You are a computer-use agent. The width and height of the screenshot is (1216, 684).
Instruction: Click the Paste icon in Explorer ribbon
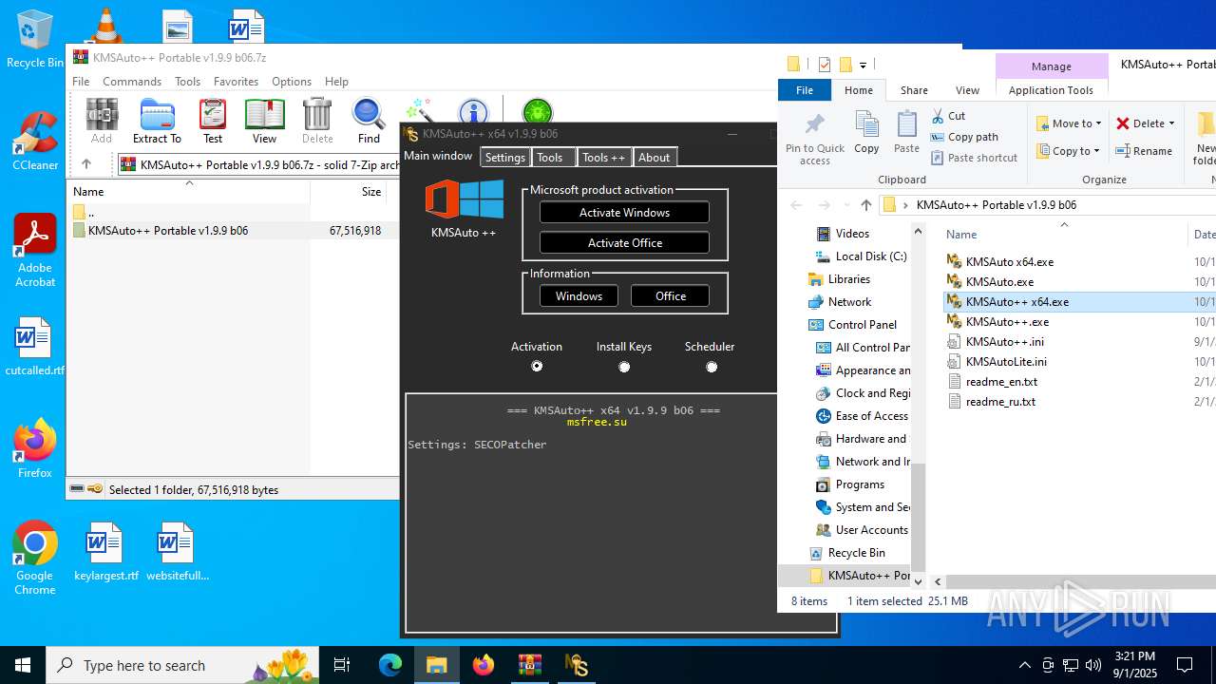coord(907,131)
